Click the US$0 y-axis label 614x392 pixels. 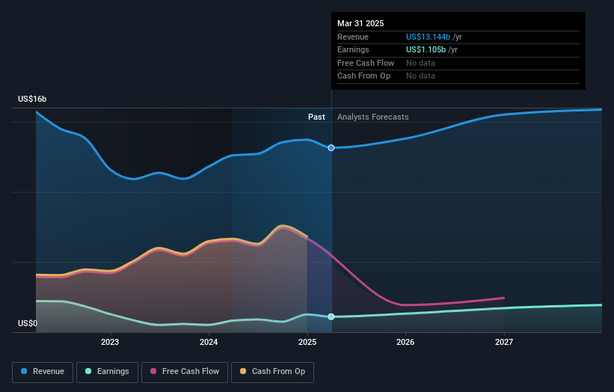point(28,323)
